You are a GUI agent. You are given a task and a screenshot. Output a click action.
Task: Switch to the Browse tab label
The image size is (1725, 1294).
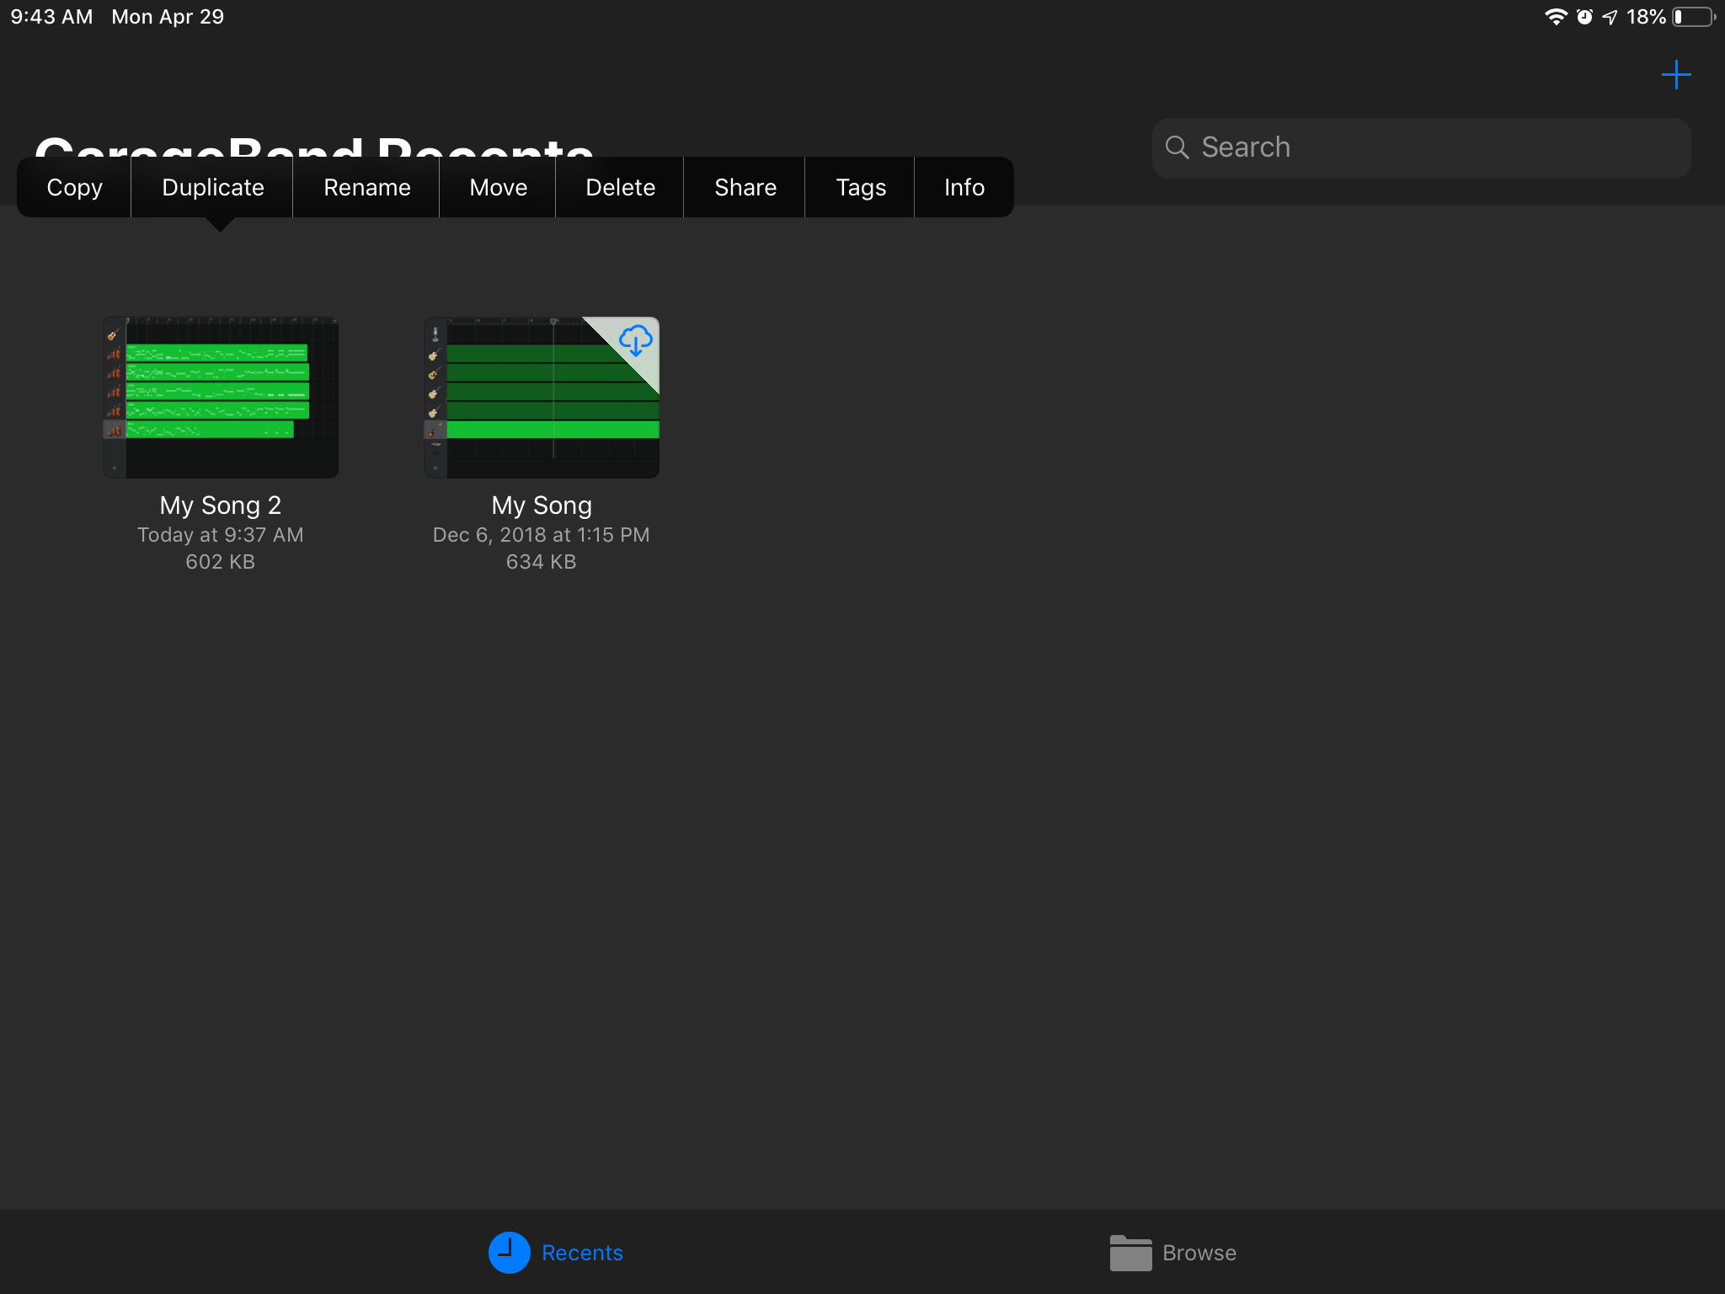click(1199, 1253)
